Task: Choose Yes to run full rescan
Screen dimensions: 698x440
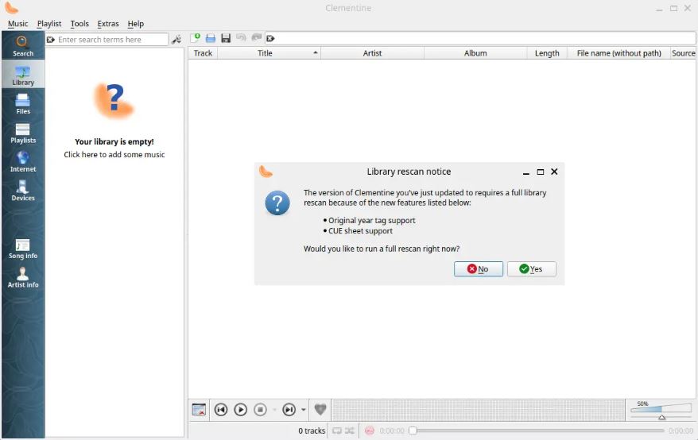Action: 532,268
